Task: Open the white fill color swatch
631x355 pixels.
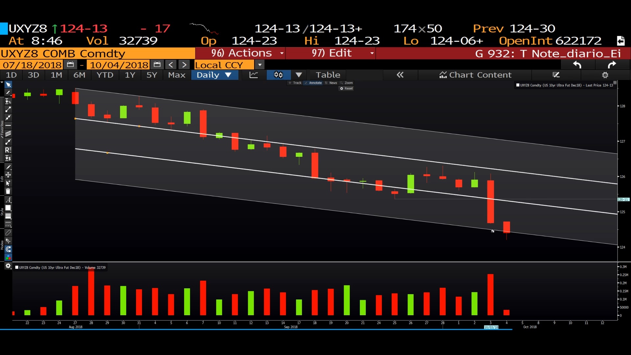Action: point(8,208)
